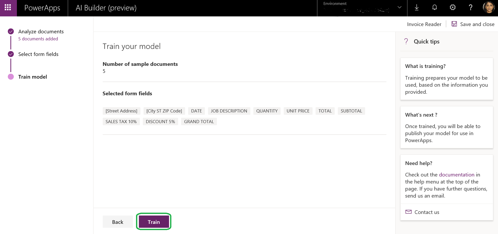Screen dimensions: 498x234
Task: Click the Quick tips question icon
Action: click(406, 41)
